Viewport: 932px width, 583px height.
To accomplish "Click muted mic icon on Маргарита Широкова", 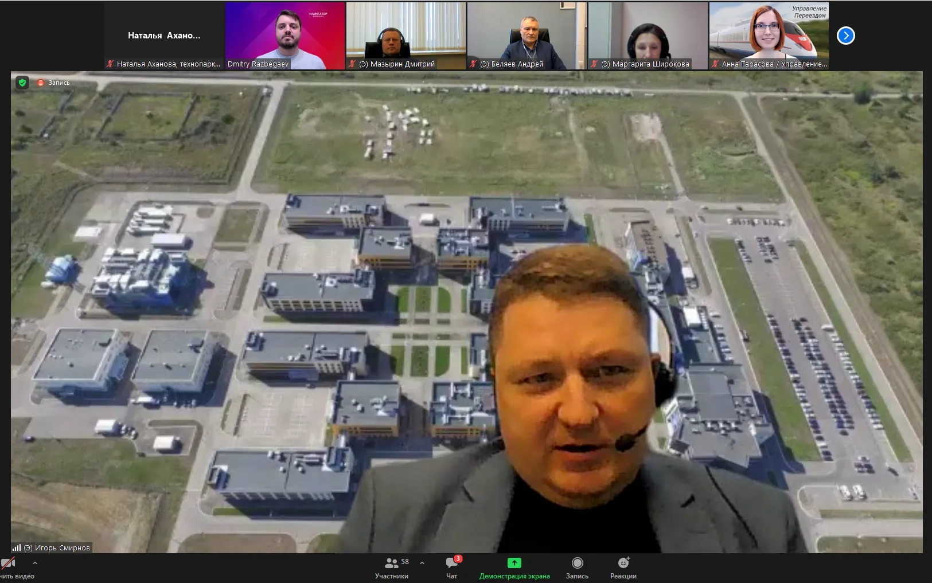I will [595, 64].
